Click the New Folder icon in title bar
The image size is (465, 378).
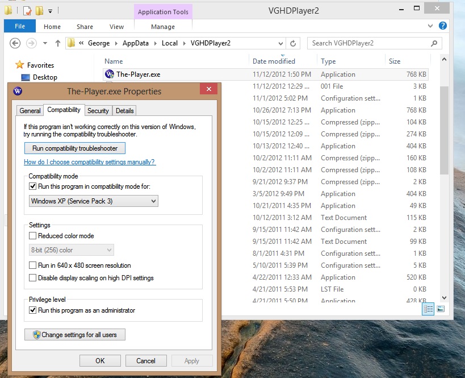39,10
